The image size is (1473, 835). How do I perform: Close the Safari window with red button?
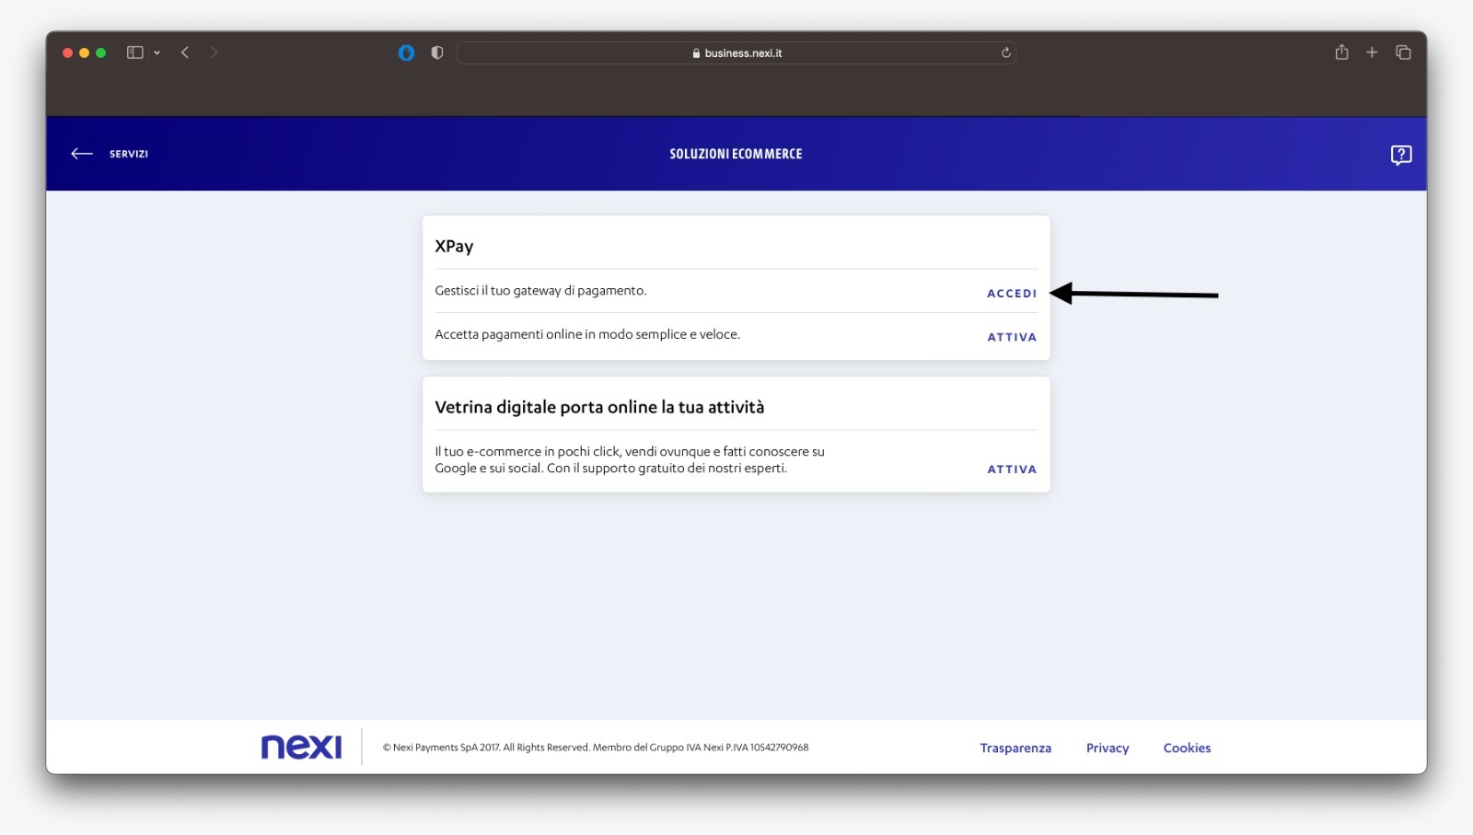[67, 52]
